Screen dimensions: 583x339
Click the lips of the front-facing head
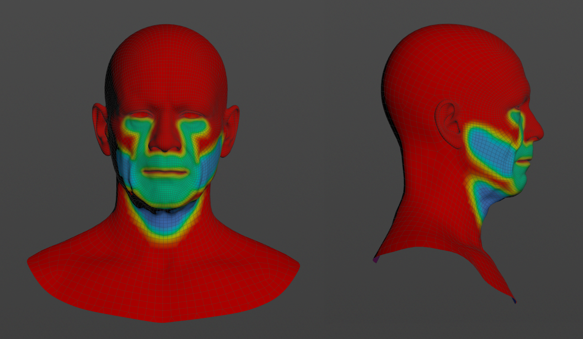(165, 173)
